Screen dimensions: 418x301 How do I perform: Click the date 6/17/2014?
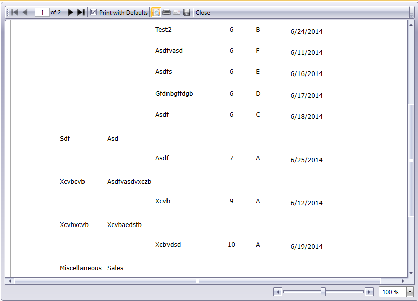coord(306,95)
